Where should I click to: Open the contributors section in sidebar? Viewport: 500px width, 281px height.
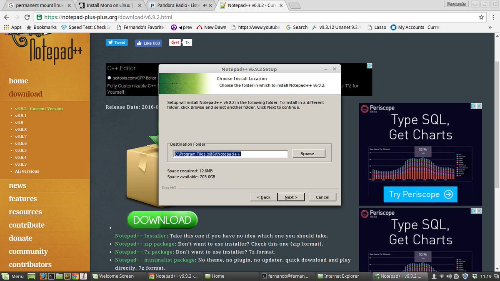point(30,264)
